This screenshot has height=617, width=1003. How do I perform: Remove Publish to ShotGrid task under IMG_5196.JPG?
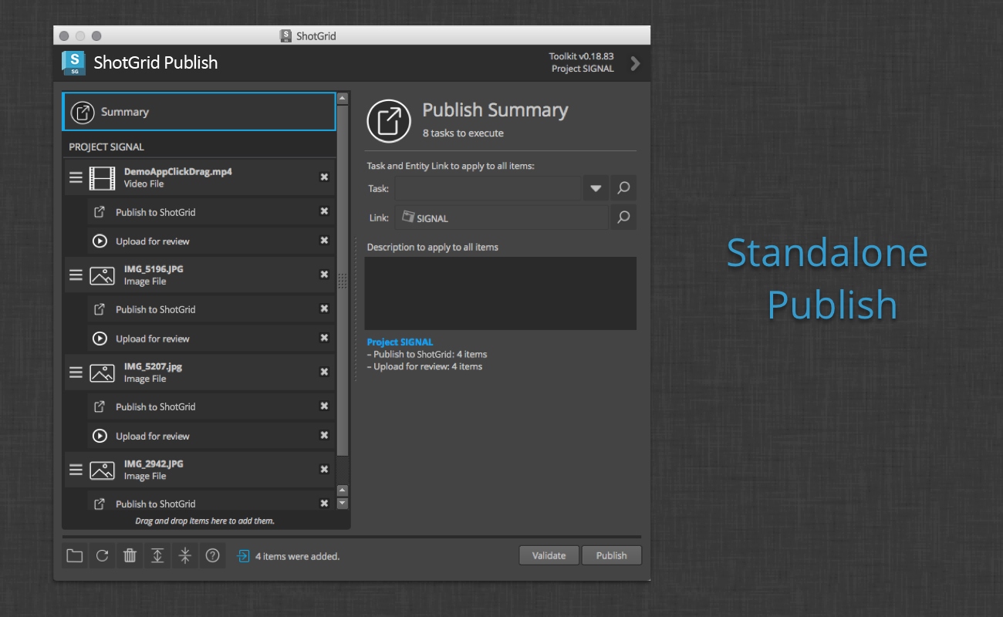pyautogui.click(x=324, y=308)
